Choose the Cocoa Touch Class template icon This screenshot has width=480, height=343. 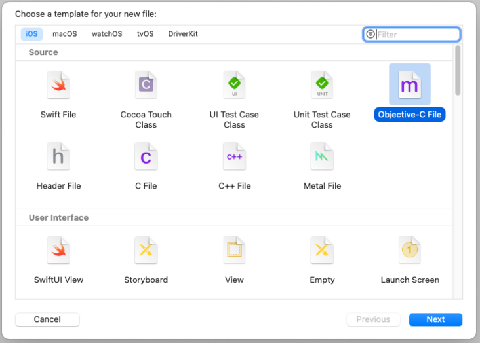pyautogui.click(x=146, y=85)
